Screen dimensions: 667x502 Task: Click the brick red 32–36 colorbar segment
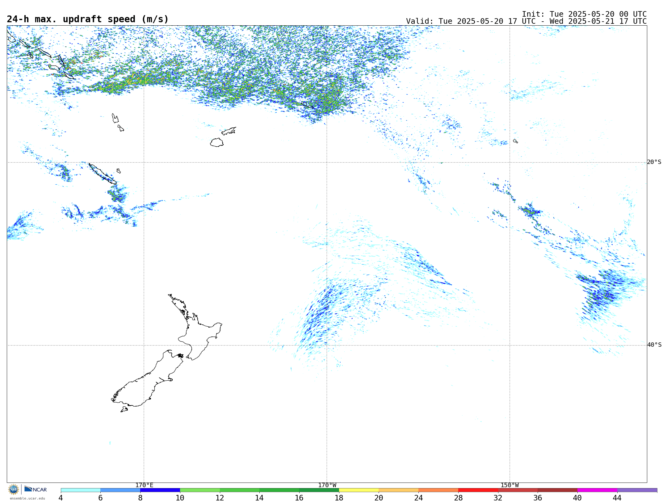518,490
